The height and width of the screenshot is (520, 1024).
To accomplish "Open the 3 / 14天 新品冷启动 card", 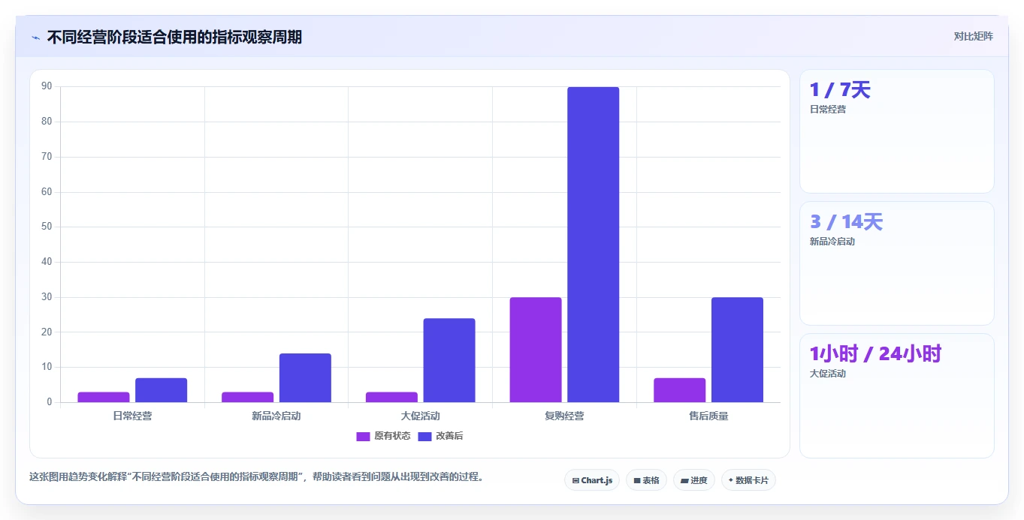I will coord(897,263).
